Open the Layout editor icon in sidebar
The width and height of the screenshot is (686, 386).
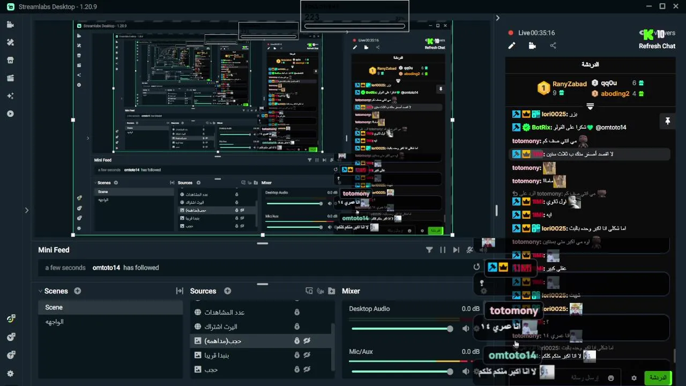10,78
